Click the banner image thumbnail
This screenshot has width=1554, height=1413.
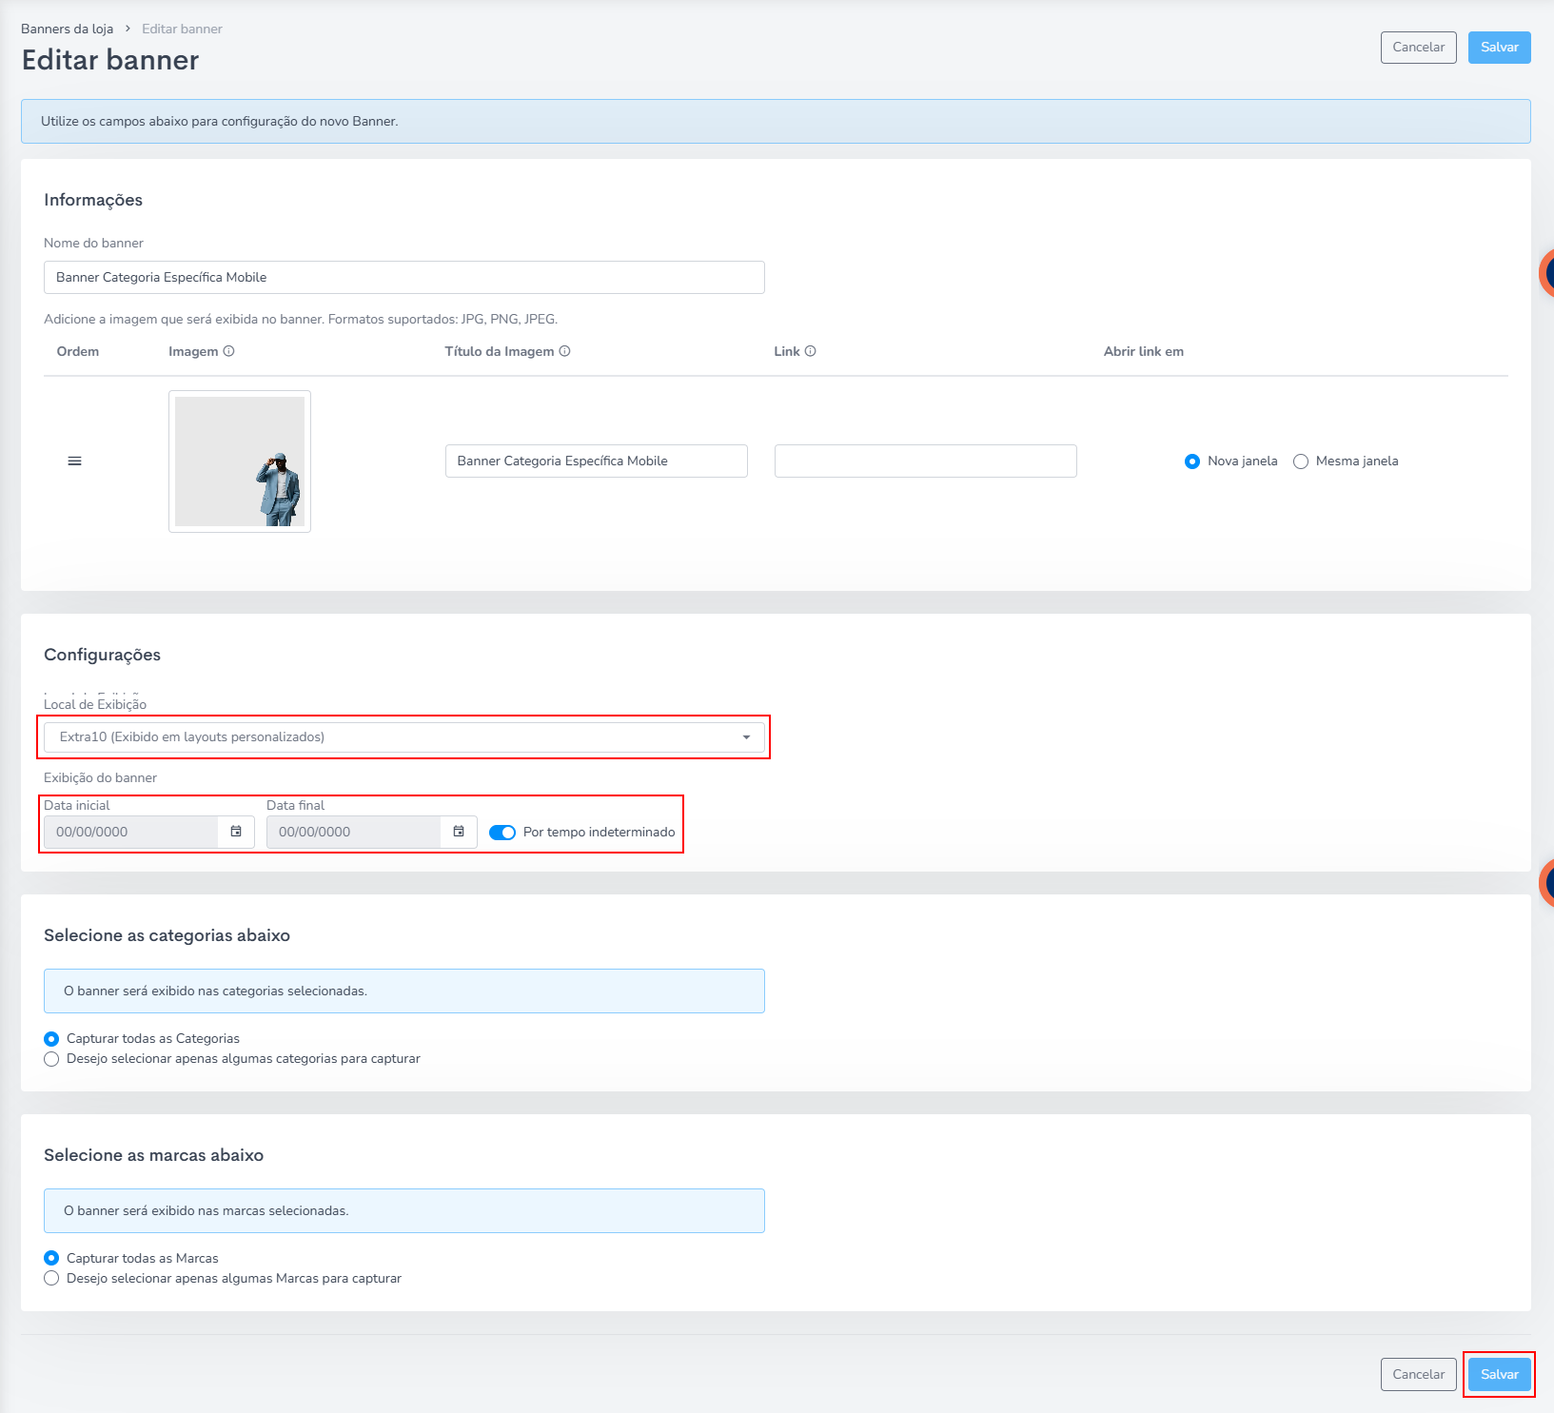[240, 461]
